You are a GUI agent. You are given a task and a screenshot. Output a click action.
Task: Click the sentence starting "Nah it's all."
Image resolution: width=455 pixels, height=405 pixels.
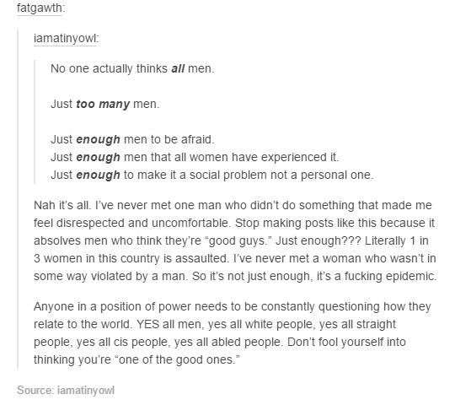(62, 205)
